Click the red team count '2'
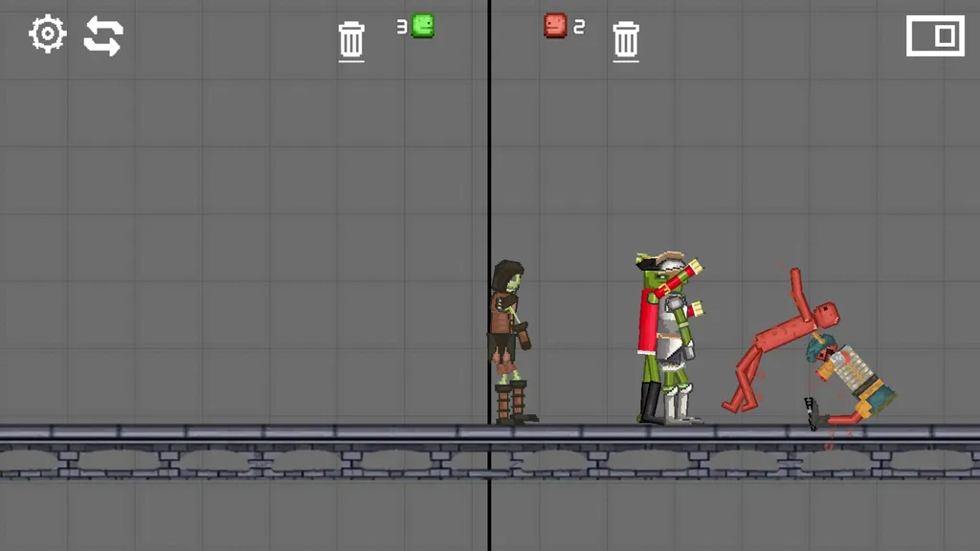 pos(579,27)
